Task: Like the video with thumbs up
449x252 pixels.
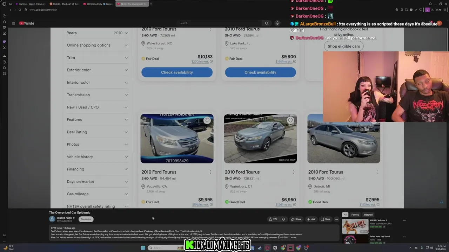Action: coord(273,219)
